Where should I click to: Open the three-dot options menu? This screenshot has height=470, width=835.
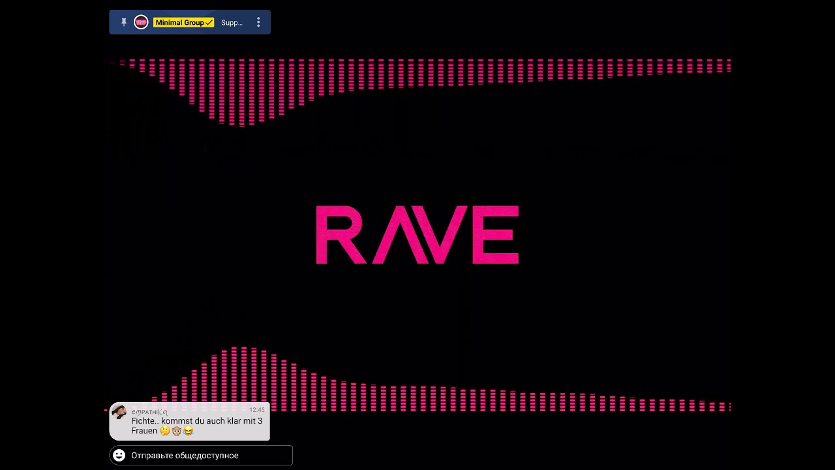[x=258, y=22]
